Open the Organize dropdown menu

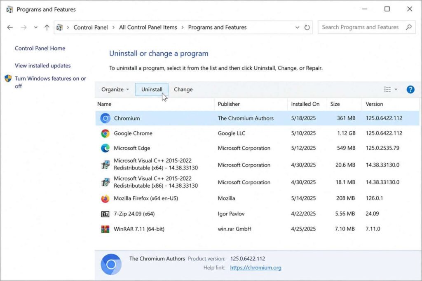[115, 89]
